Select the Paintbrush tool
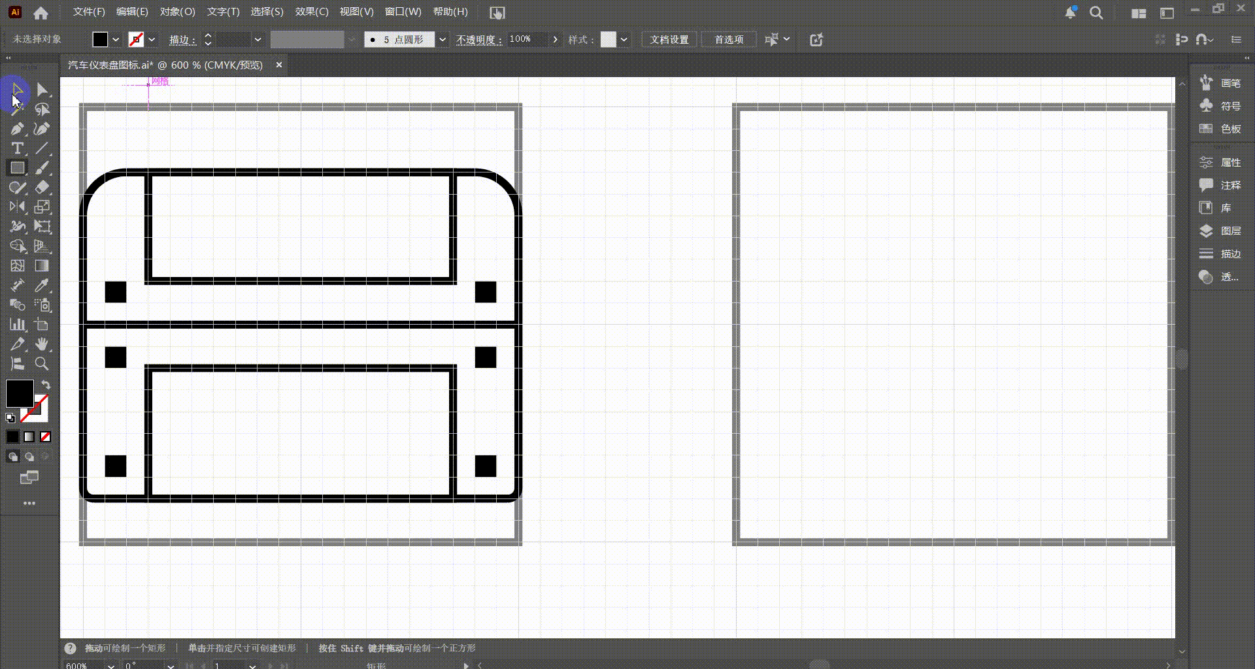 42,168
